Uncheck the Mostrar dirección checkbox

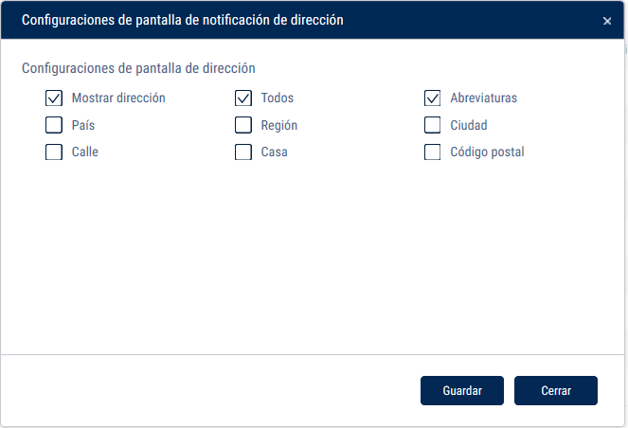(54, 98)
